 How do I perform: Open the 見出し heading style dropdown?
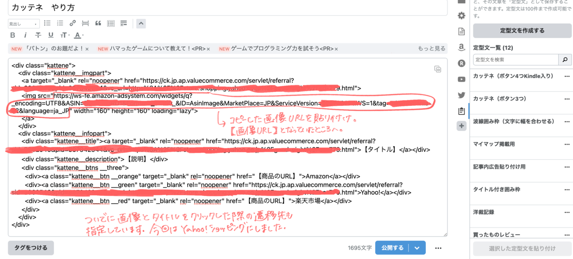point(23,23)
